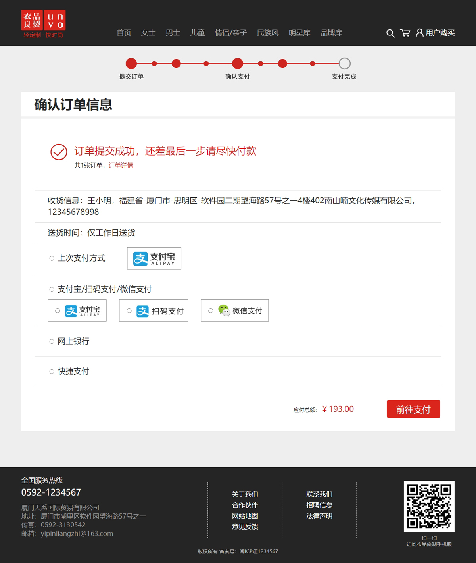Click the Alipay logo beside 上次支付方式
Image resolution: width=476 pixels, height=563 pixels.
click(x=154, y=258)
